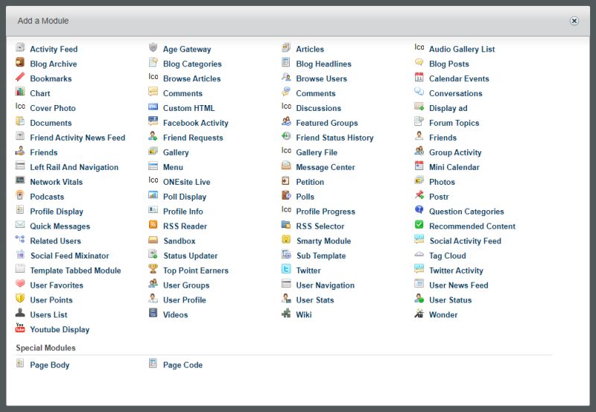The width and height of the screenshot is (596, 412).
Task: Select the Audio Gallery List link
Action: [462, 49]
